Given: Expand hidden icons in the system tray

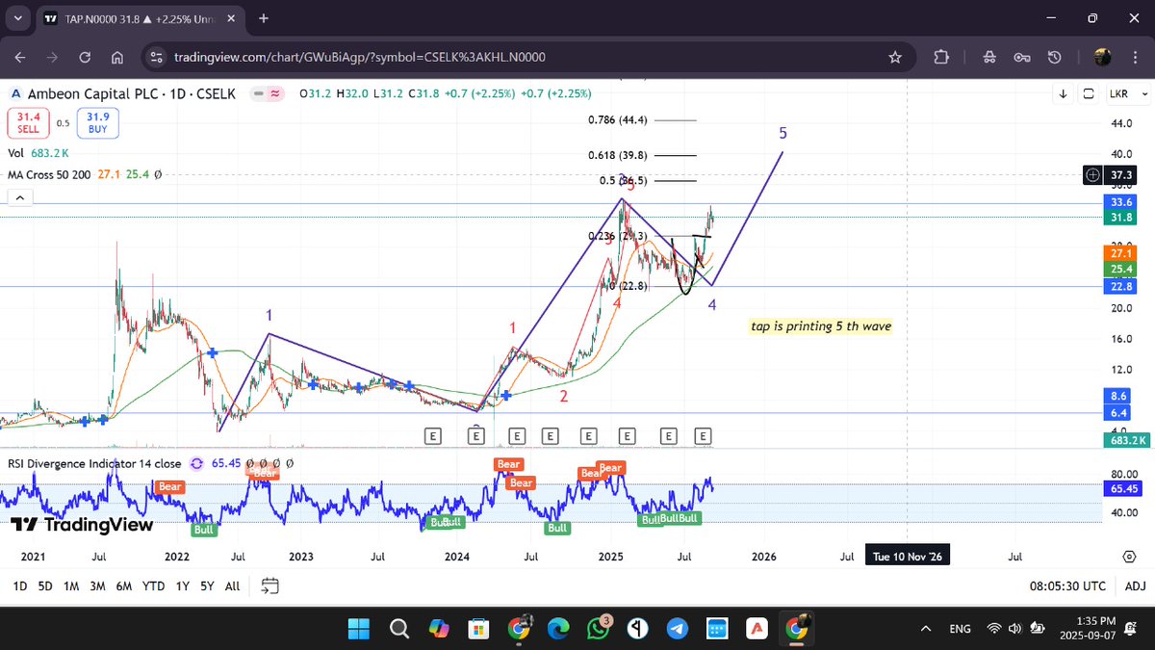Looking at the screenshot, I should pos(925,628).
